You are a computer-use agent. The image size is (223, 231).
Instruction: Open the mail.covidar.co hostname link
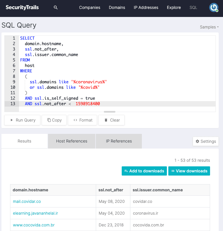[x=27, y=201]
